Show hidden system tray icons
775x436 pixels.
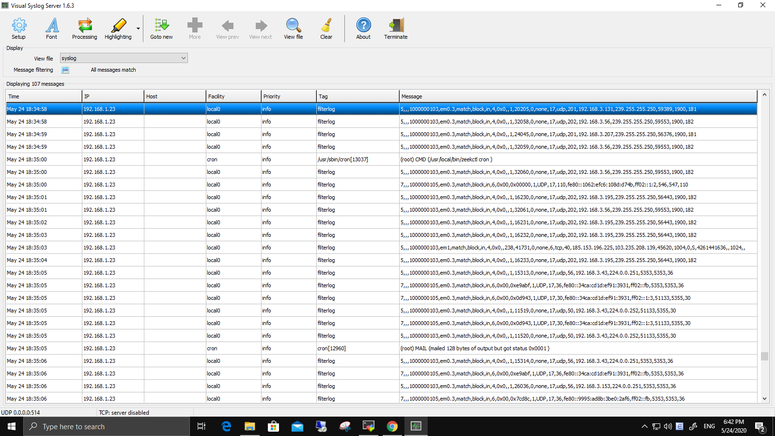(644, 426)
